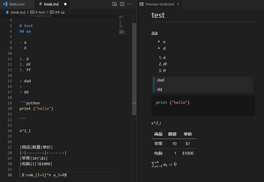Click the 'test' heading in preview
This screenshot has width=264, height=182.
pyautogui.click(x=158, y=15)
